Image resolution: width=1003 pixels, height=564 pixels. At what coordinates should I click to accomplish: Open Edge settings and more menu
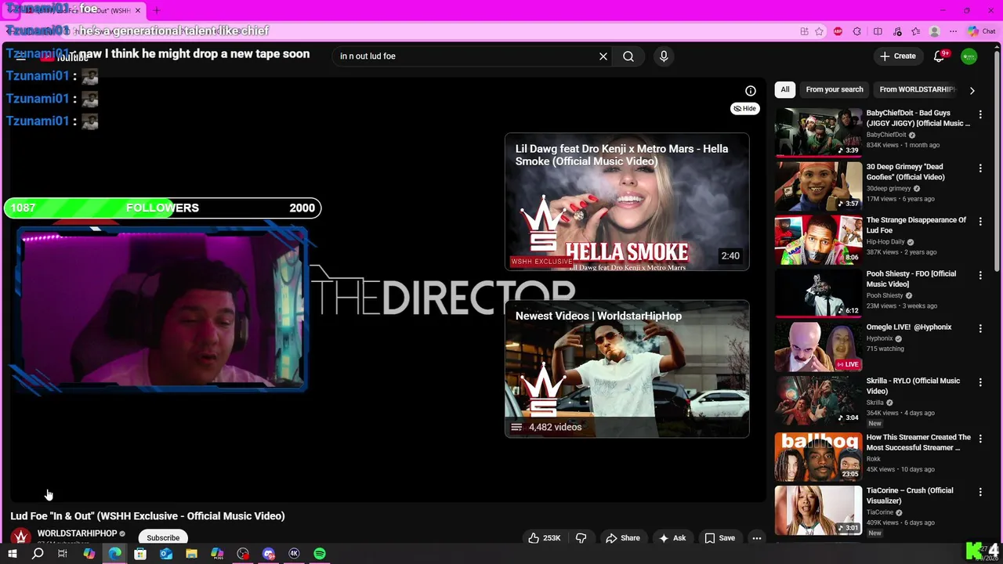coord(953,31)
